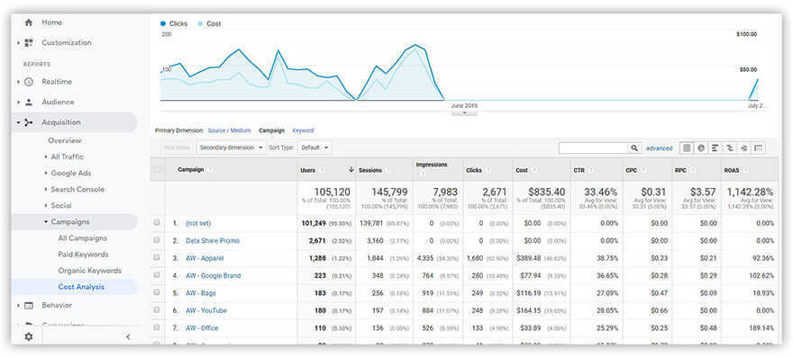The width and height of the screenshot is (793, 358).
Task: Click the sort arrow in Users column
Action: click(x=351, y=170)
